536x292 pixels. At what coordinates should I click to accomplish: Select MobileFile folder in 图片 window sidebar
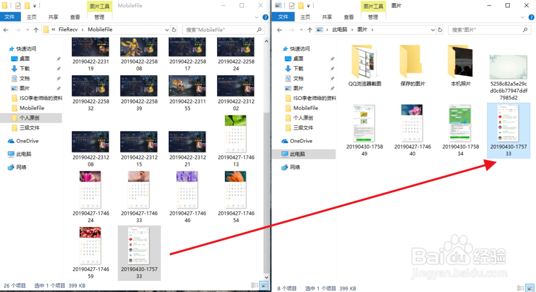coord(302,108)
